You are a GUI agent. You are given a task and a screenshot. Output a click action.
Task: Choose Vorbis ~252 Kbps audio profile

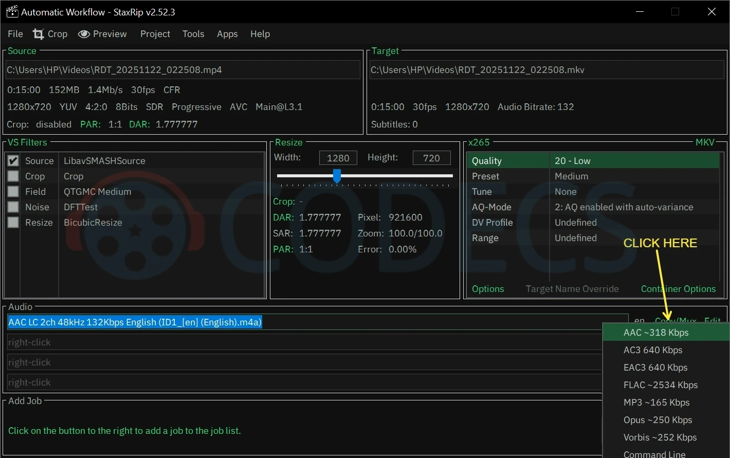point(666,437)
